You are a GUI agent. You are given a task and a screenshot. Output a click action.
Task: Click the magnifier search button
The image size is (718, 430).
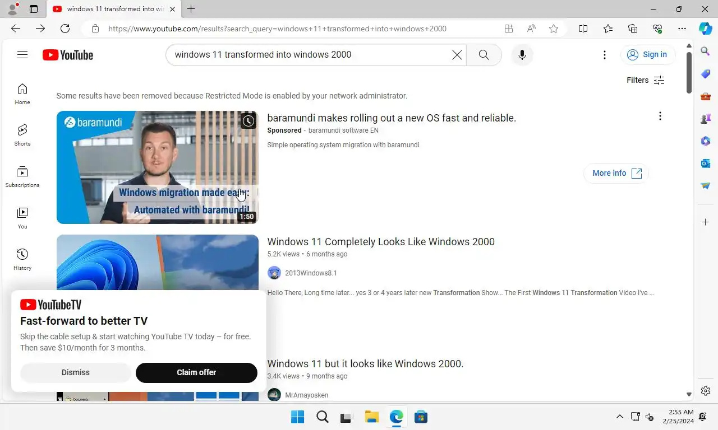click(484, 55)
